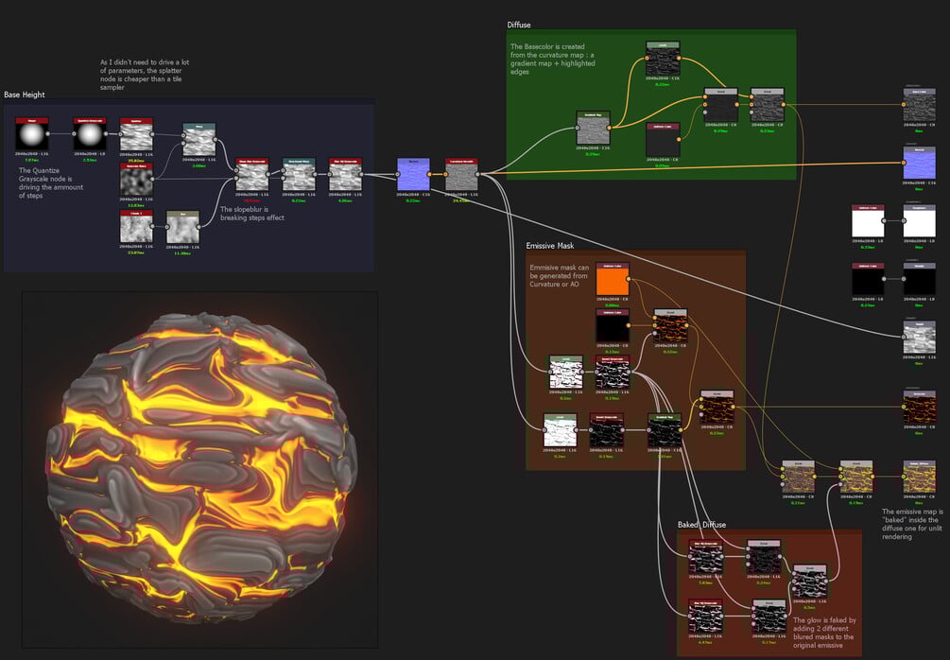Click the comment 'The Quantize Grayscale node is driving'
The width and height of the screenshot is (950, 660).
coord(51,183)
